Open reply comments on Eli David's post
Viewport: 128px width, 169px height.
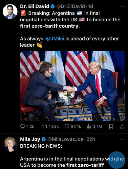(27, 126)
